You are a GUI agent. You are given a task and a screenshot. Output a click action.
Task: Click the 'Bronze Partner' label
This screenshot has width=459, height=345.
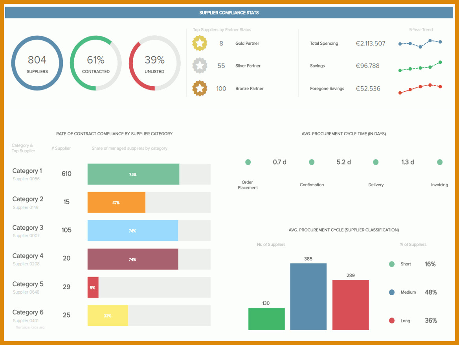(x=250, y=89)
